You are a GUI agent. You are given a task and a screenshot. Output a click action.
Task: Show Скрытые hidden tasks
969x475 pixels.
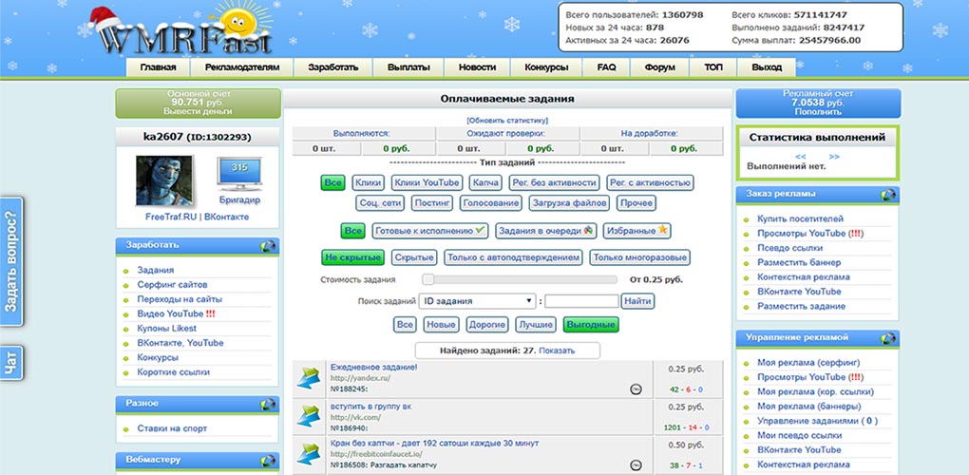414,257
